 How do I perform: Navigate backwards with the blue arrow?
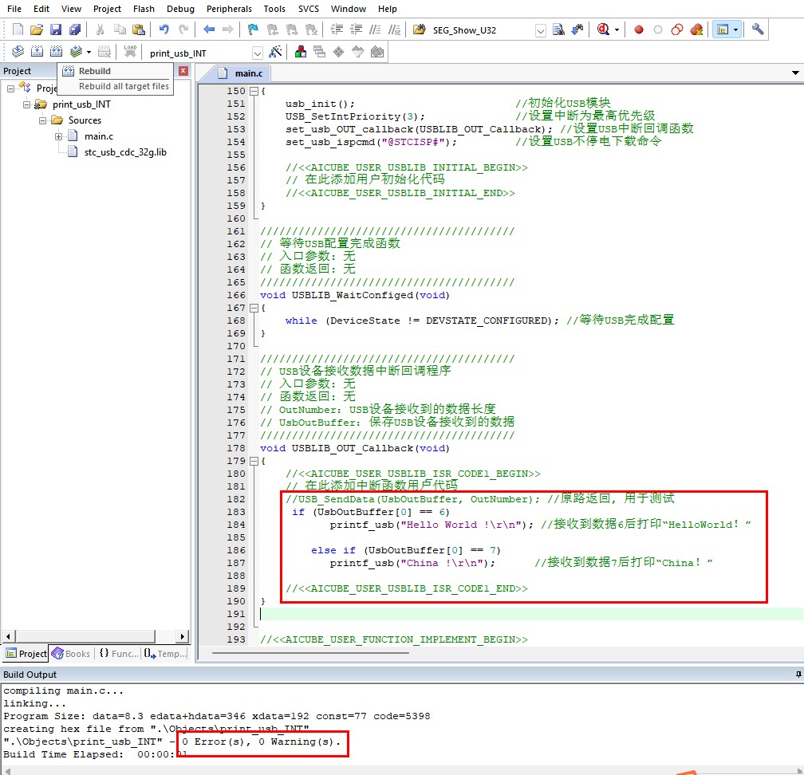[x=209, y=30]
